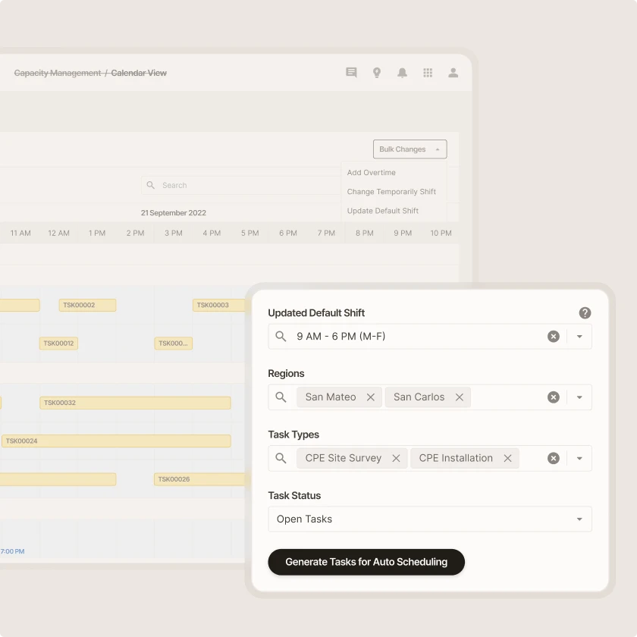Open the Task Status dropdown
637x637 pixels.
click(x=430, y=519)
